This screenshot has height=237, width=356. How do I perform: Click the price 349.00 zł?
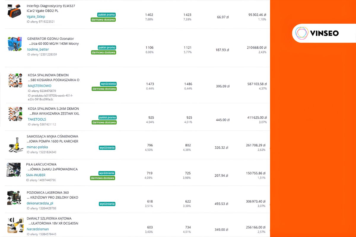[222, 230]
